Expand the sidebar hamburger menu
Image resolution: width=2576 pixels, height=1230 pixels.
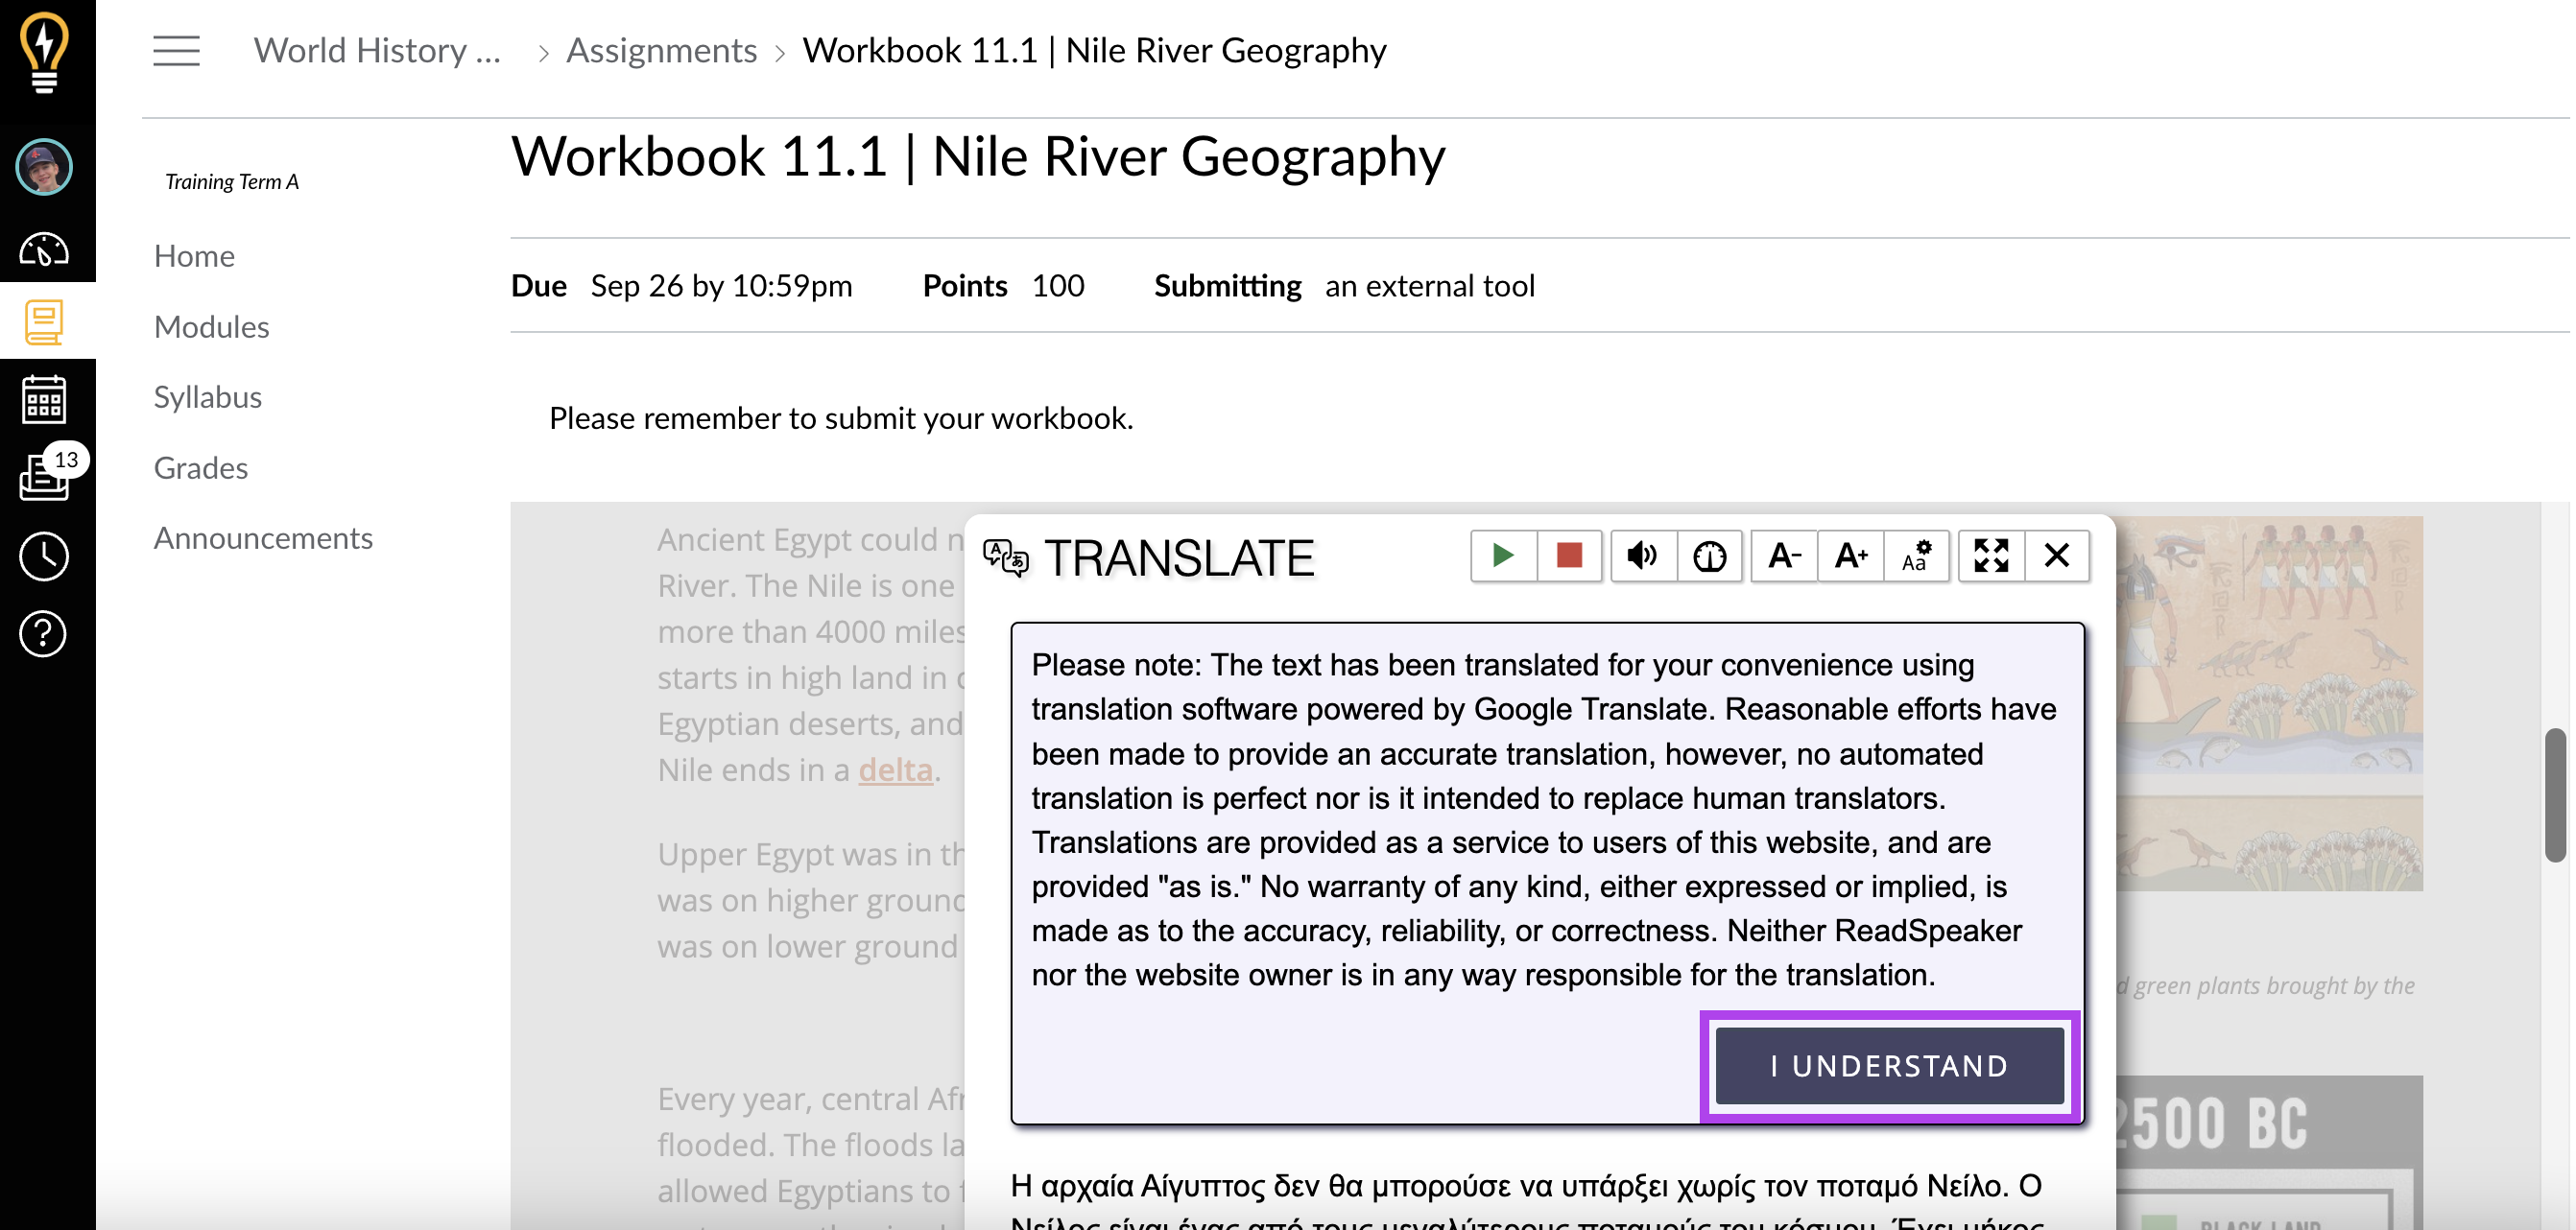[176, 49]
